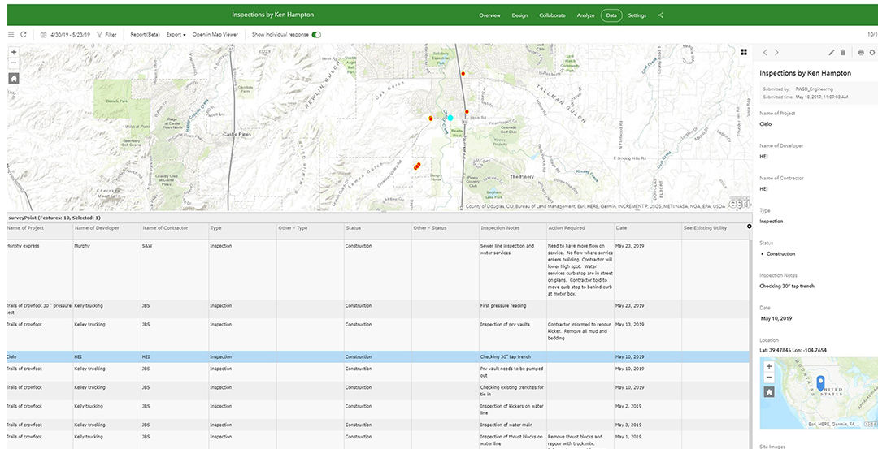Select the highlighted Cielo project row
Image resolution: width=878 pixels, height=449 pixels.
pos(378,356)
